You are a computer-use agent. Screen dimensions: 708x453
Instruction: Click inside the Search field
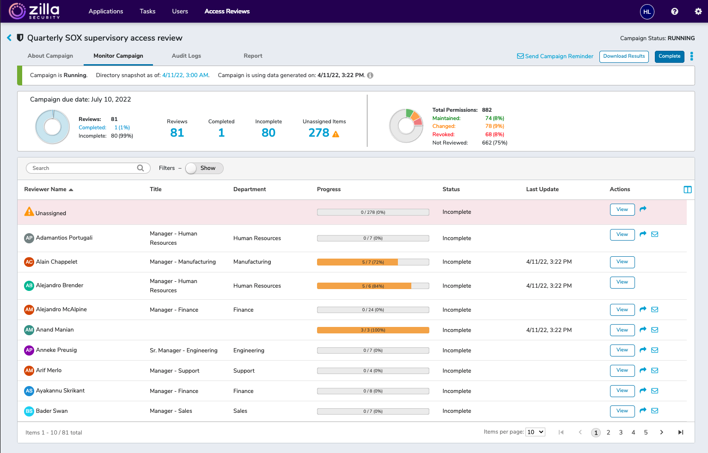click(x=83, y=168)
